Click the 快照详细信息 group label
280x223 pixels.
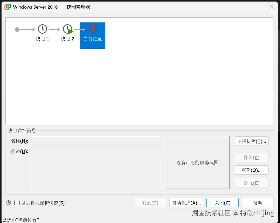pos(22,131)
